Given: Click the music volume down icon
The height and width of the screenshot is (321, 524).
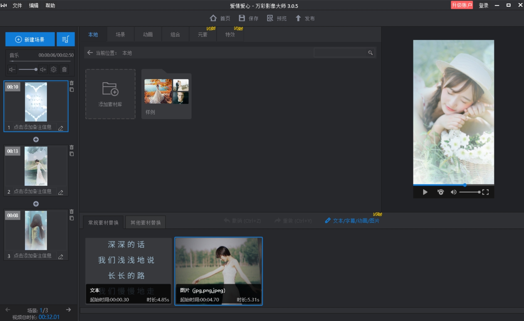Looking at the screenshot, I should pyautogui.click(x=12, y=69).
